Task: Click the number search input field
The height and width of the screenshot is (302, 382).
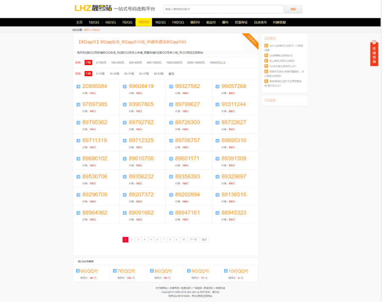Action: point(223,9)
